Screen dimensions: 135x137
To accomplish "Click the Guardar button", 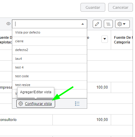I will click(x=93, y=7).
